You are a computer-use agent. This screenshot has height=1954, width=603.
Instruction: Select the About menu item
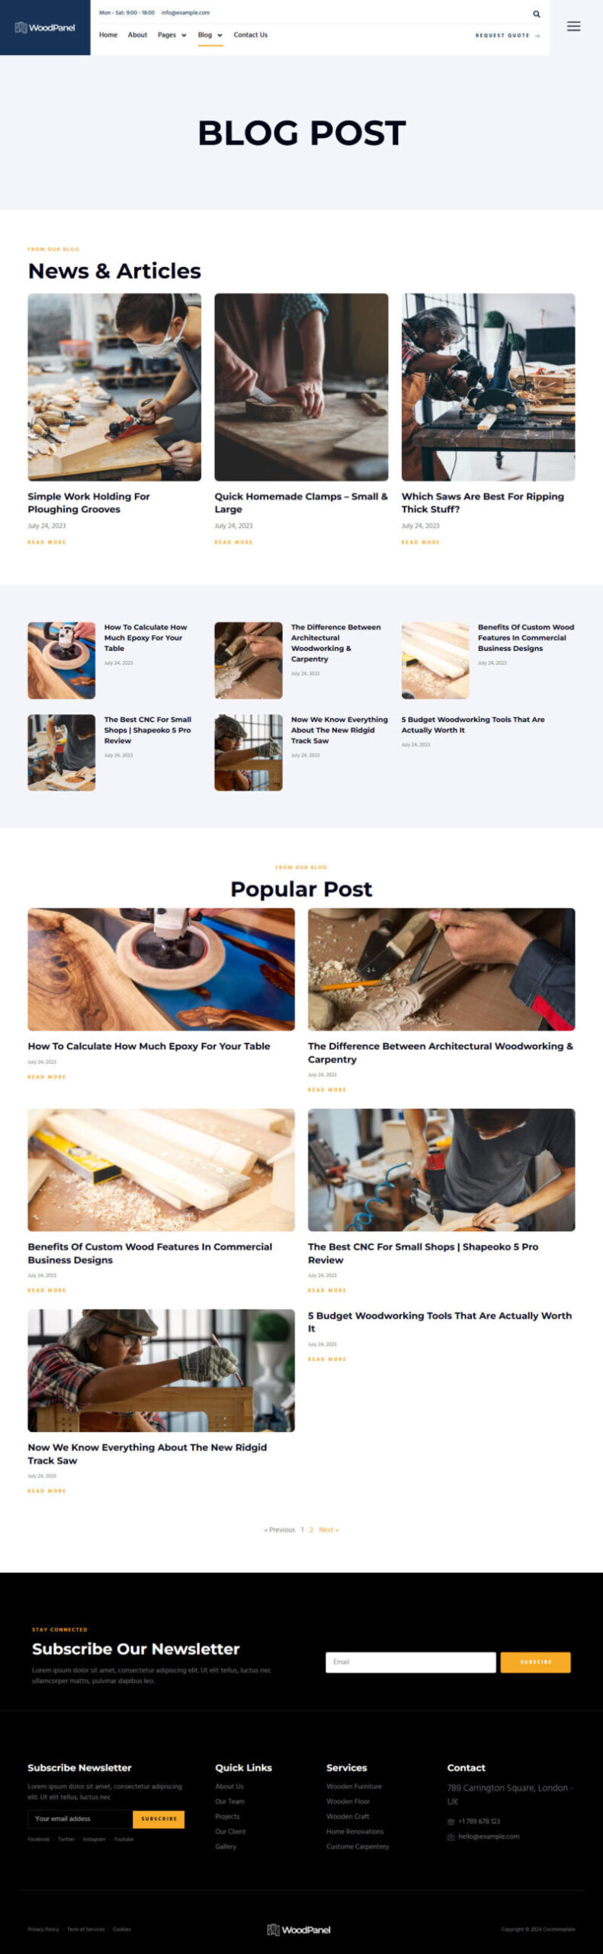[x=137, y=35]
